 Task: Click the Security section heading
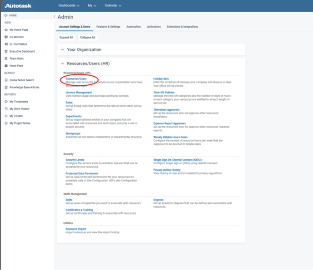(68, 154)
